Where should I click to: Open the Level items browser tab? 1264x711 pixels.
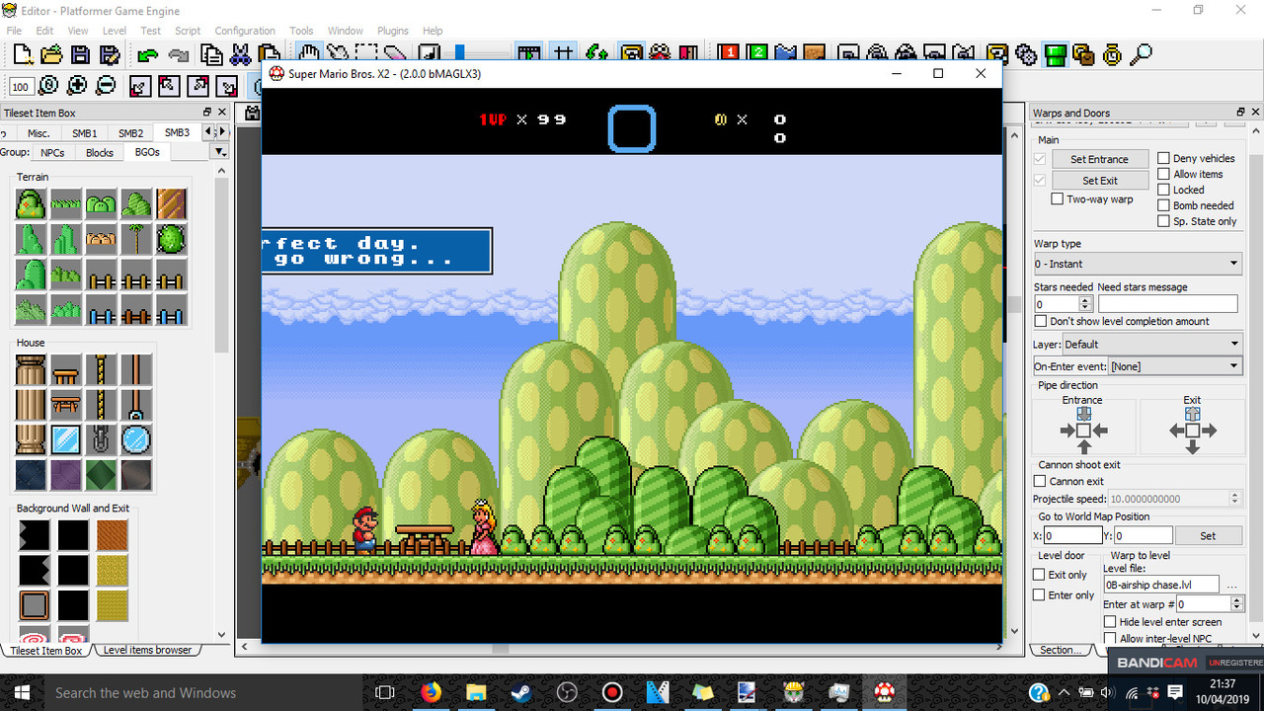coord(148,650)
